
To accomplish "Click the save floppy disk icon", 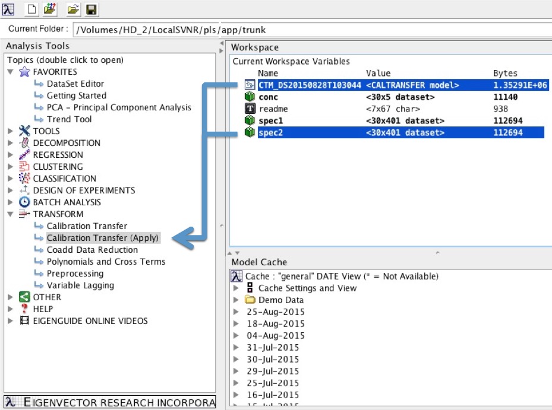I will point(91,8).
